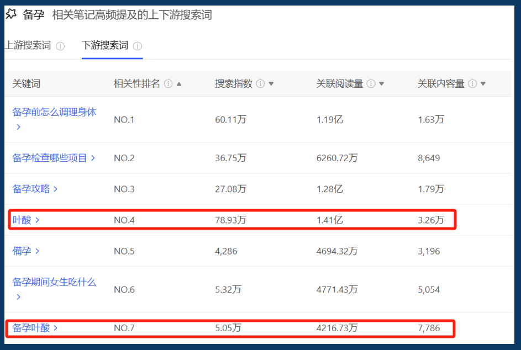Show info tooltip for 关联内容量 column
521x350 pixels.
[472, 84]
